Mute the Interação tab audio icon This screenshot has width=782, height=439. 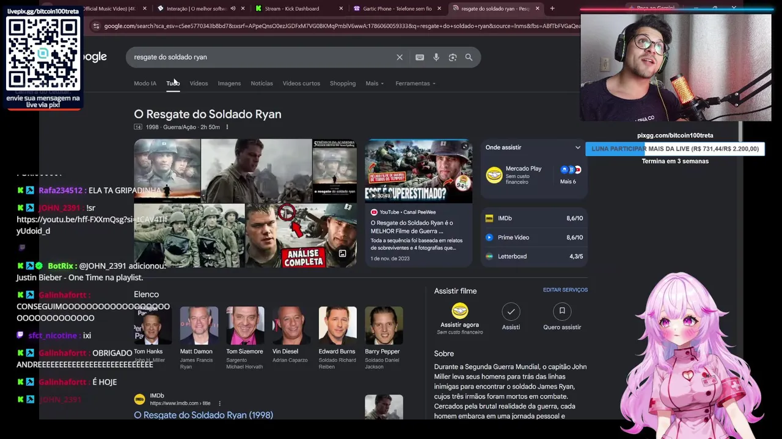(x=233, y=9)
